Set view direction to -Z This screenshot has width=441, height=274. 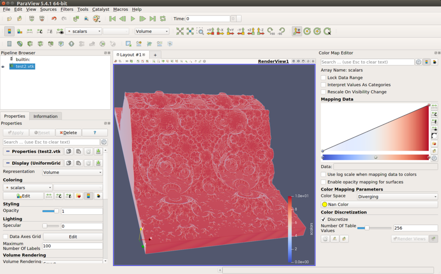[x=261, y=31]
